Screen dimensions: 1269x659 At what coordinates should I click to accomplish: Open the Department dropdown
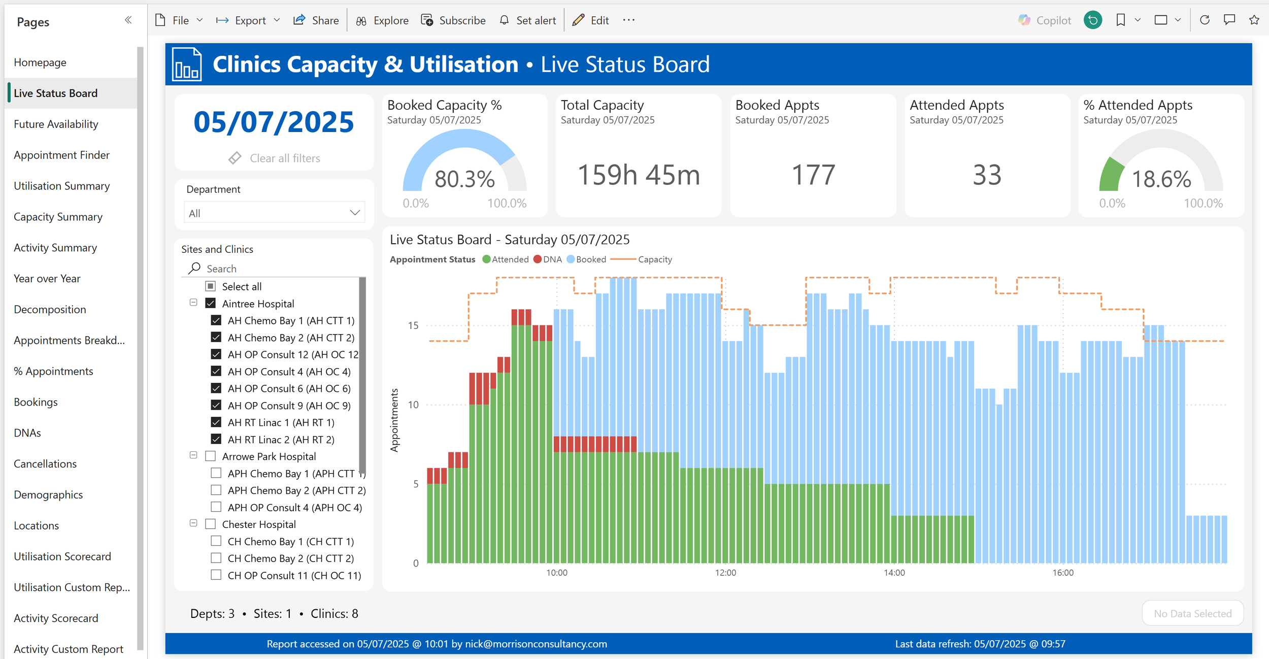274,213
